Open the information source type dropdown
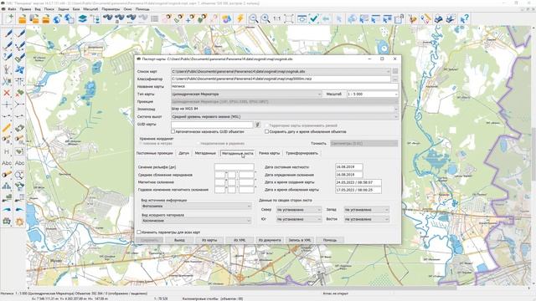Viewport: 536px width, 301px height. 249,207
